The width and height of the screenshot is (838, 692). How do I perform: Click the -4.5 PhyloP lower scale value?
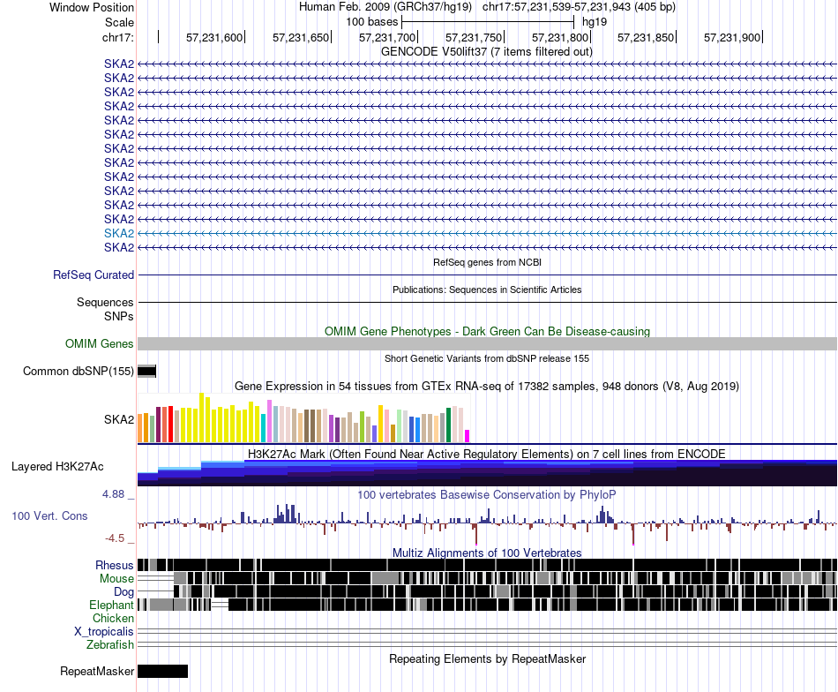pyautogui.click(x=115, y=538)
